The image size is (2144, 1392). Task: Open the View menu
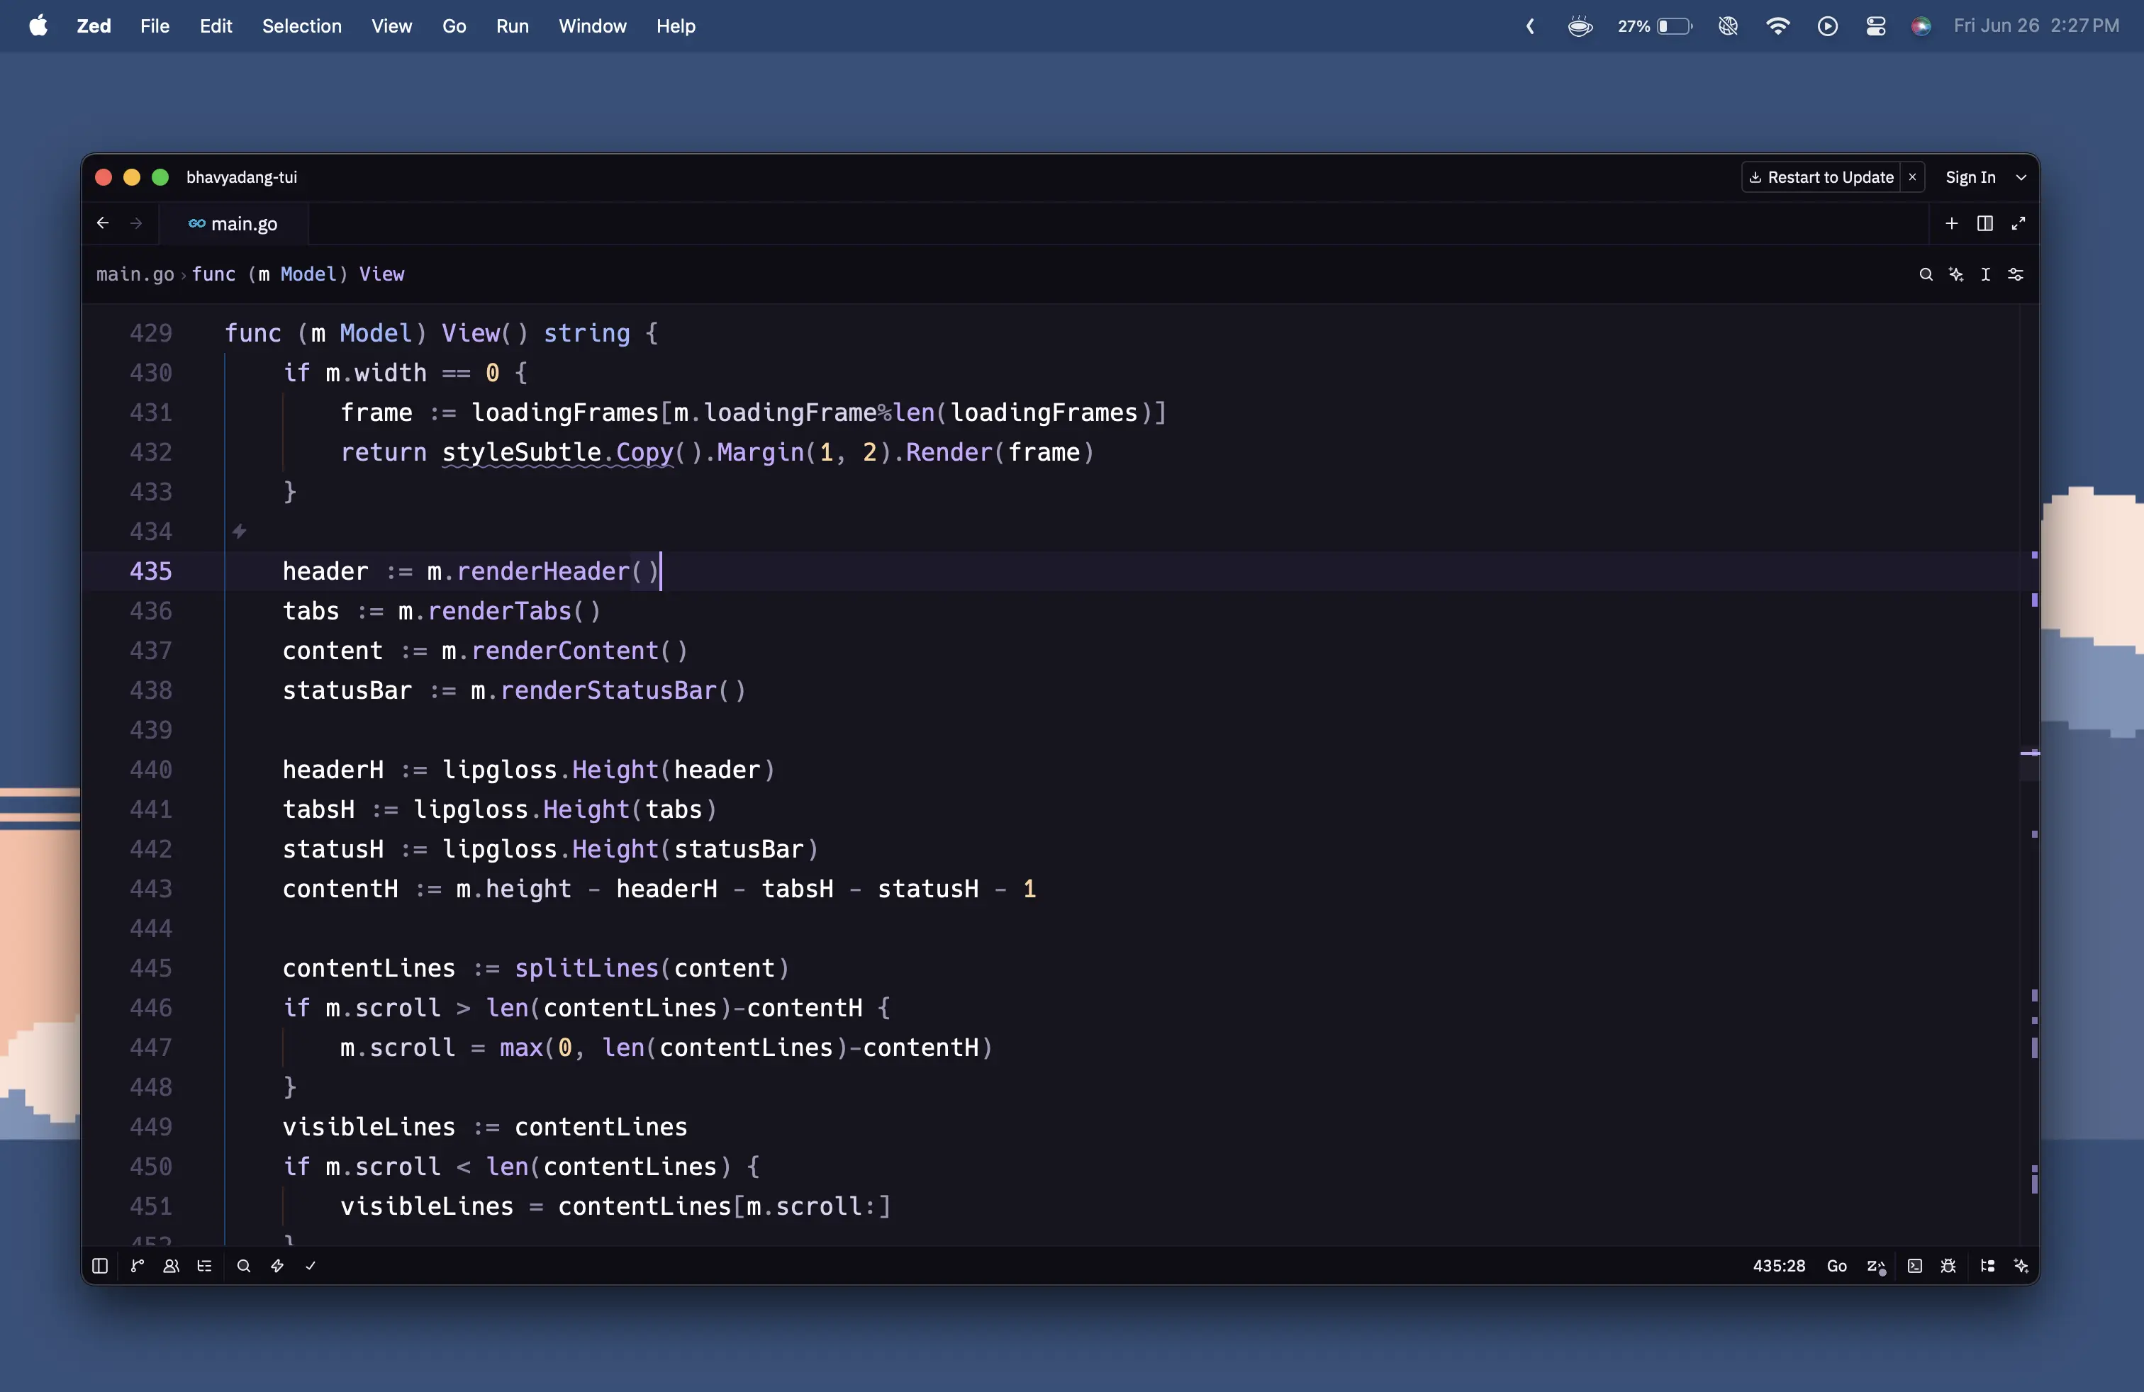[392, 26]
